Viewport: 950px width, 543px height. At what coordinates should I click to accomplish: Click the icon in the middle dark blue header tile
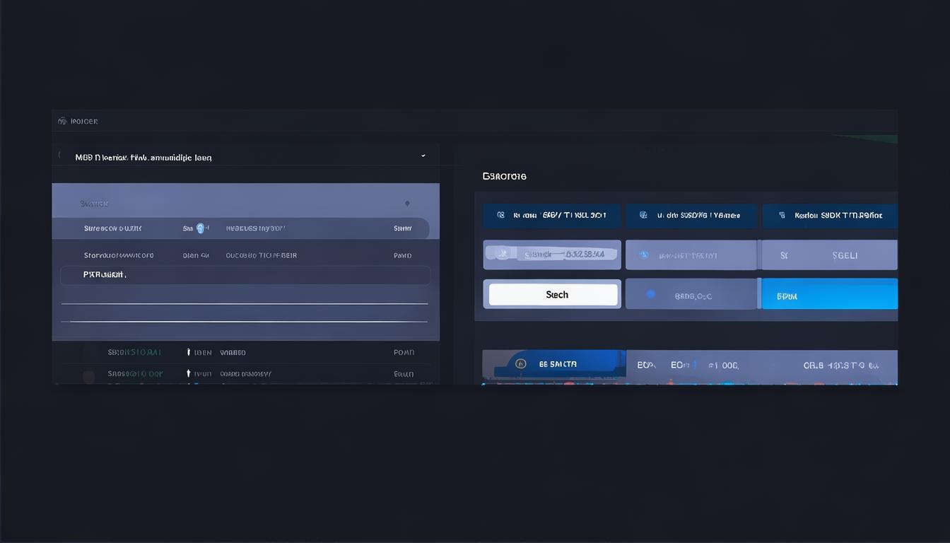tap(643, 215)
